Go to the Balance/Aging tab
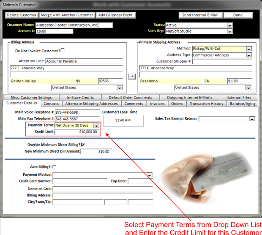This screenshot has height=235, width=262. pos(242,104)
